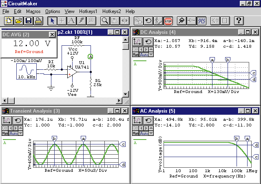Click schematic horizontal scroll-right arrow
261x184 pixels.
point(119,101)
